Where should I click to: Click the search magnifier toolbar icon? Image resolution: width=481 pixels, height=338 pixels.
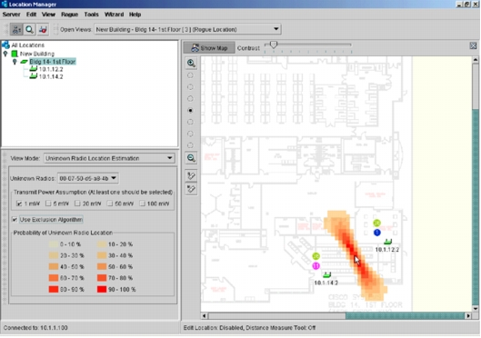[29, 29]
